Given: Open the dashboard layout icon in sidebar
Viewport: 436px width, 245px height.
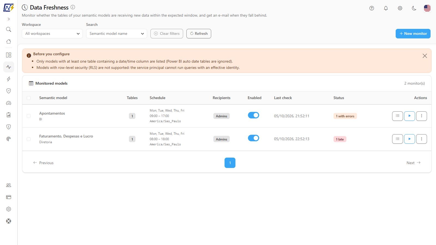Looking at the screenshot, I should (x=9, y=55).
